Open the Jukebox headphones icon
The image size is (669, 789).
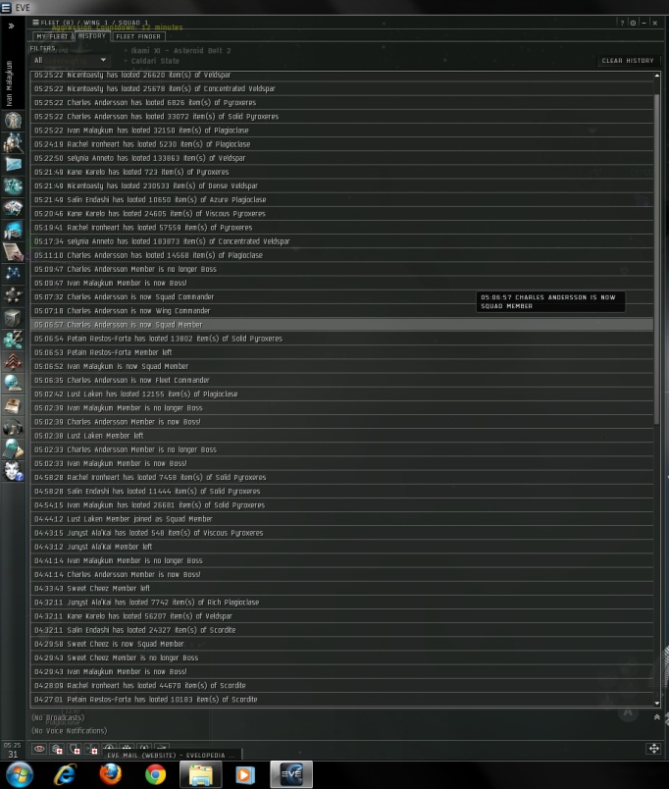click(13, 428)
